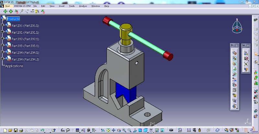Select the Product4 root node
This screenshot has width=259, height=134.
click(13, 19)
